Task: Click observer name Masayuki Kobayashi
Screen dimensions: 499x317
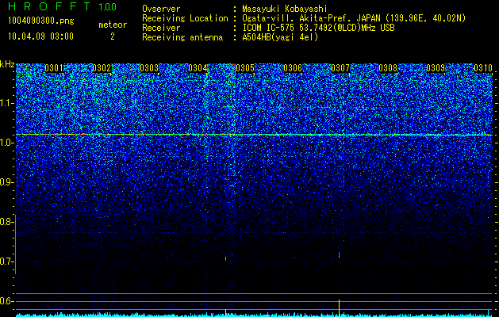Action: coord(285,9)
